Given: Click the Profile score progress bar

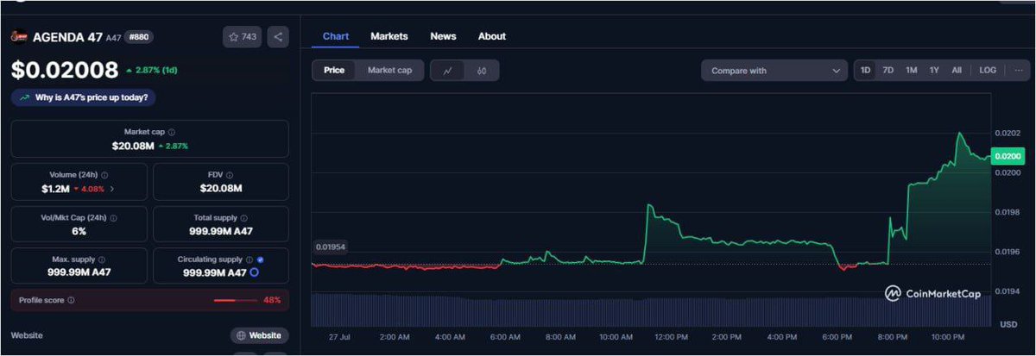Looking at the screenshot, I should click(236, 300).
